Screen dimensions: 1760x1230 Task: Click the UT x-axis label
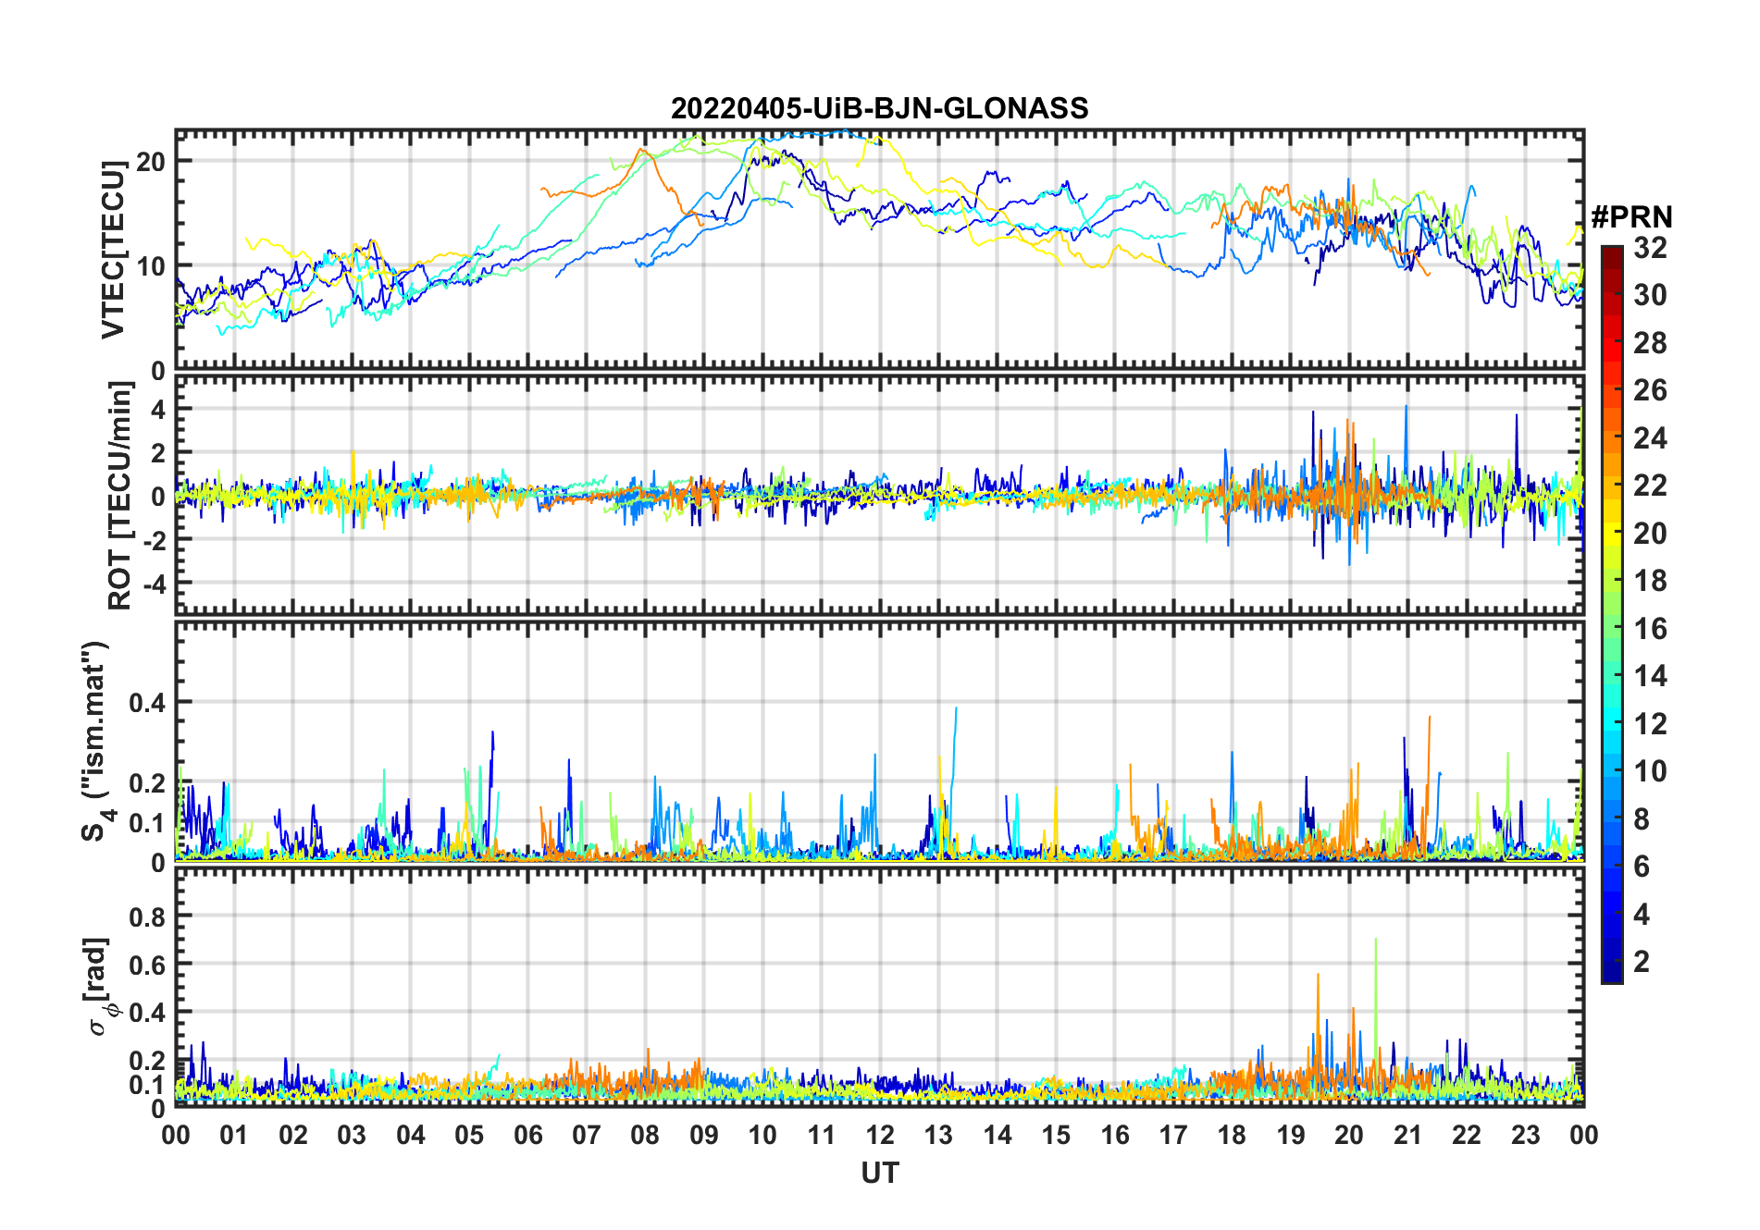click(x=879, y=1173)
